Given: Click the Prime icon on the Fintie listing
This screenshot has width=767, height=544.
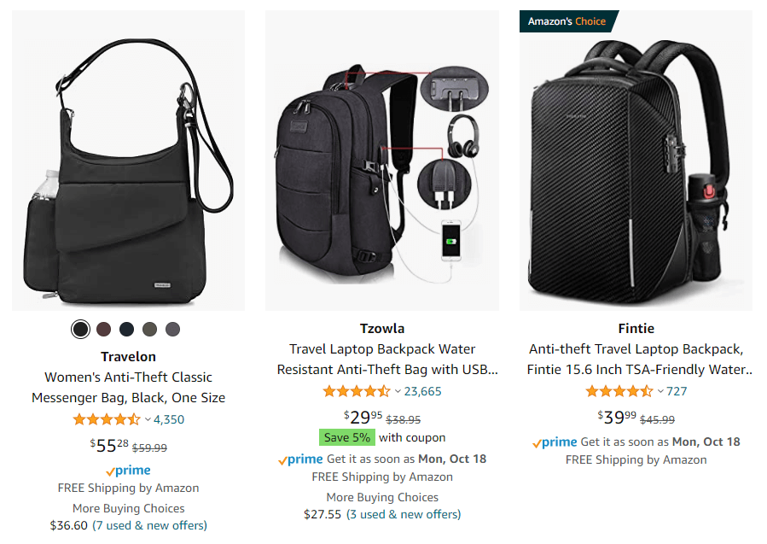Looking at the screenshot, I should (x=559, y=442).
